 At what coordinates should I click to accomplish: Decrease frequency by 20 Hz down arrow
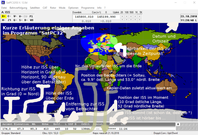pos(122,20)
